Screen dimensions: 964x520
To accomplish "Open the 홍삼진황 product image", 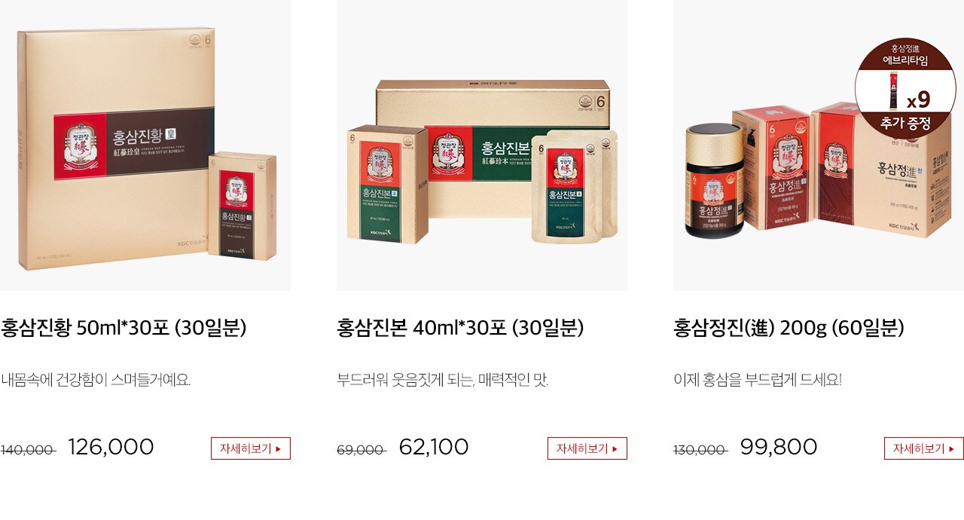I will click(x=145, y=145).
